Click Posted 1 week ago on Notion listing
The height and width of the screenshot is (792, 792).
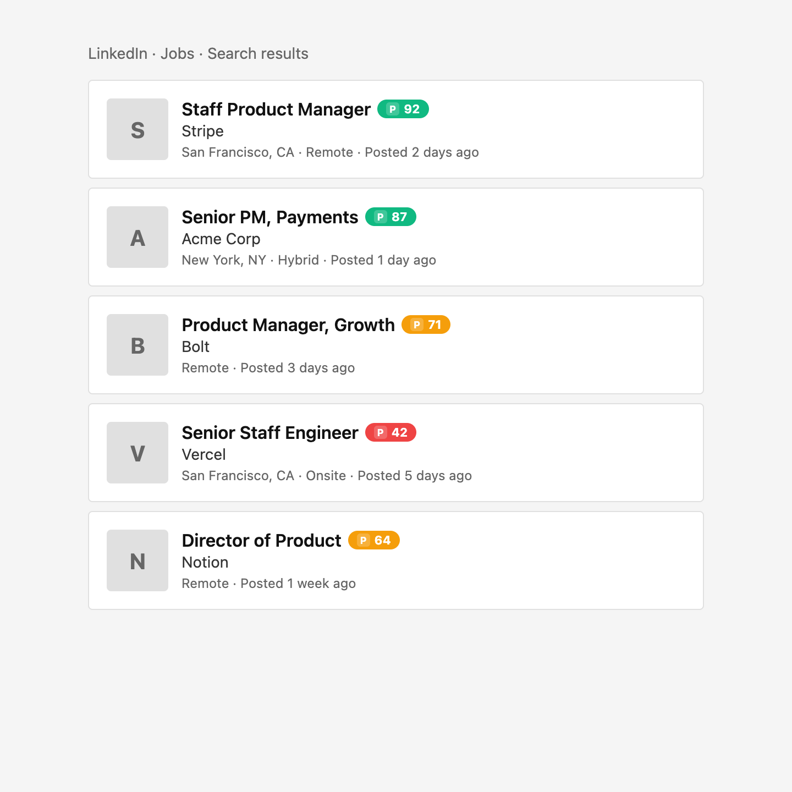[x=298, y=584]
